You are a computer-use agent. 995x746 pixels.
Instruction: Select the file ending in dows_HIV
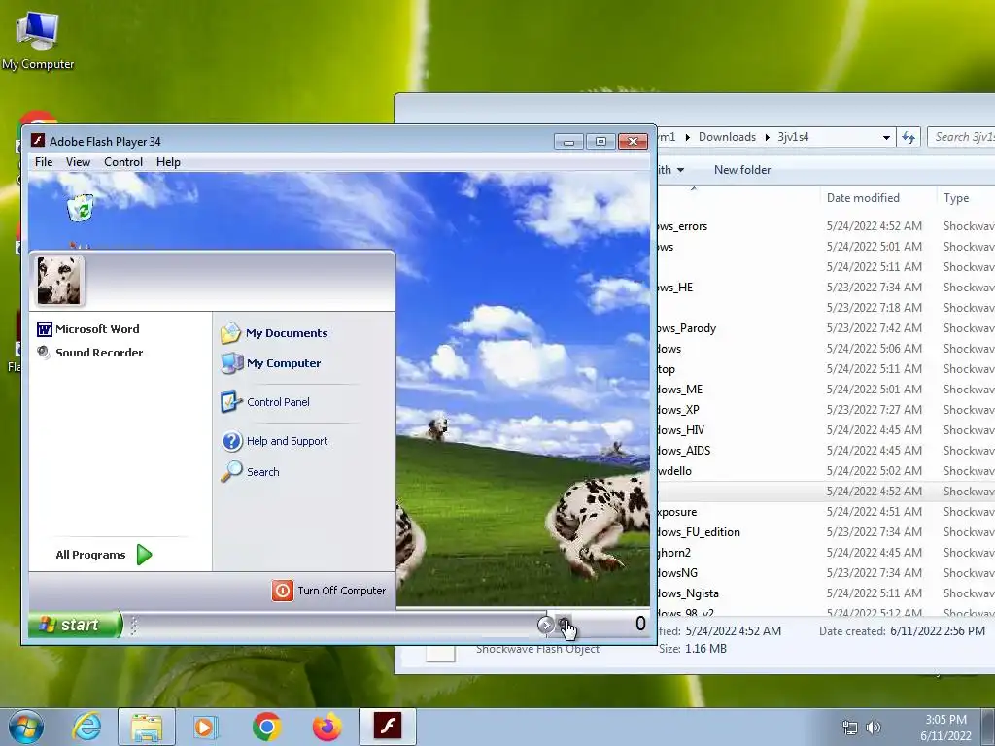click(681, 430)
